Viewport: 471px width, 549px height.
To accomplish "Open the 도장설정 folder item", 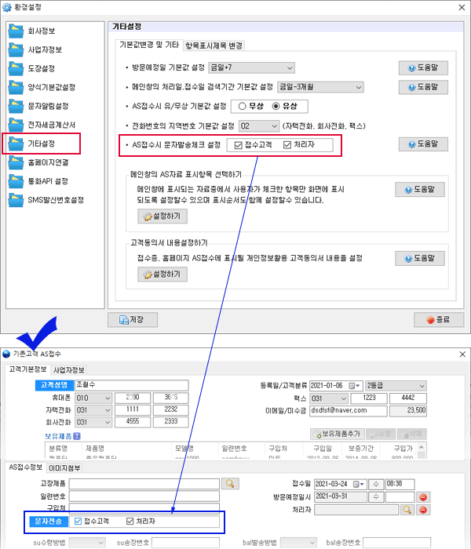I will pos(32,68).
